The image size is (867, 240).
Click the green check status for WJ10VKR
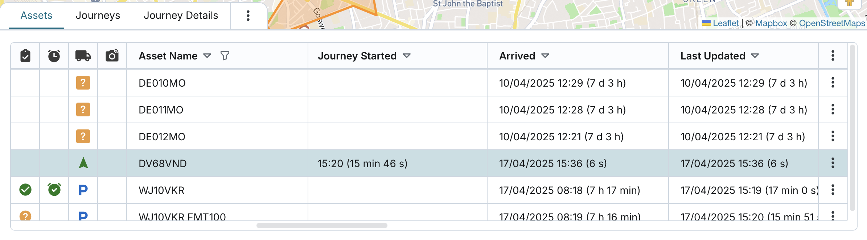coord(25,190)
